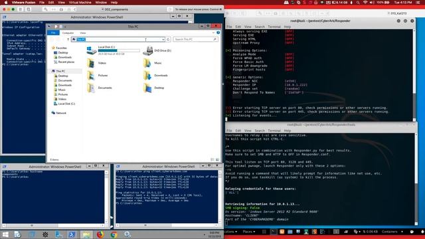This screenshot has height=239, width=425.
Task: Open Terminal menu in top Kali terminal
Action: coord(274,27)
